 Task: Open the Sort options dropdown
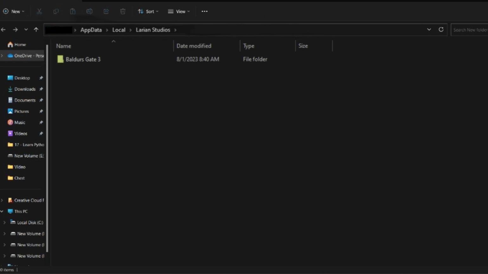148,11
